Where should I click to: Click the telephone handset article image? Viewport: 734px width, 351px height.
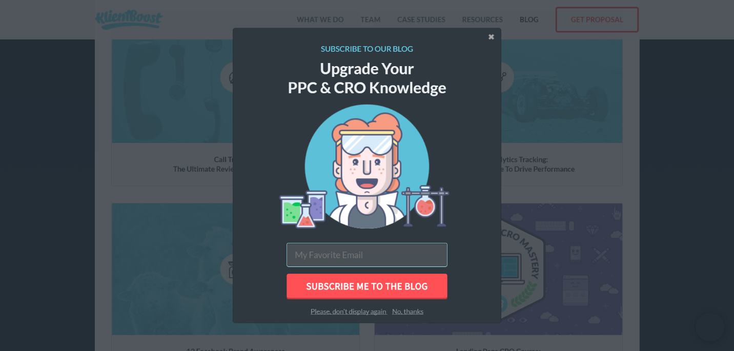(172, 91)
